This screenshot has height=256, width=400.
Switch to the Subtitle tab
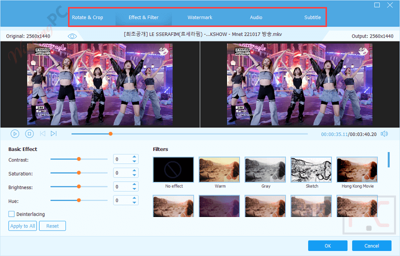[312, 17]
